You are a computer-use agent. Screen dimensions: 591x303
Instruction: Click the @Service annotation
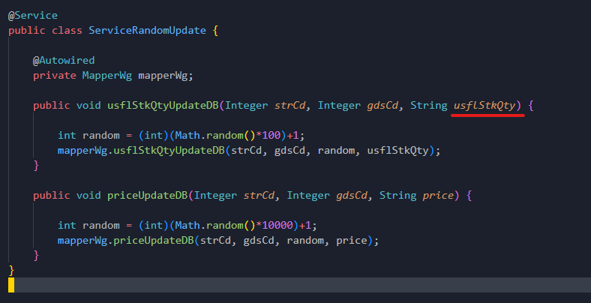point(33,16)
